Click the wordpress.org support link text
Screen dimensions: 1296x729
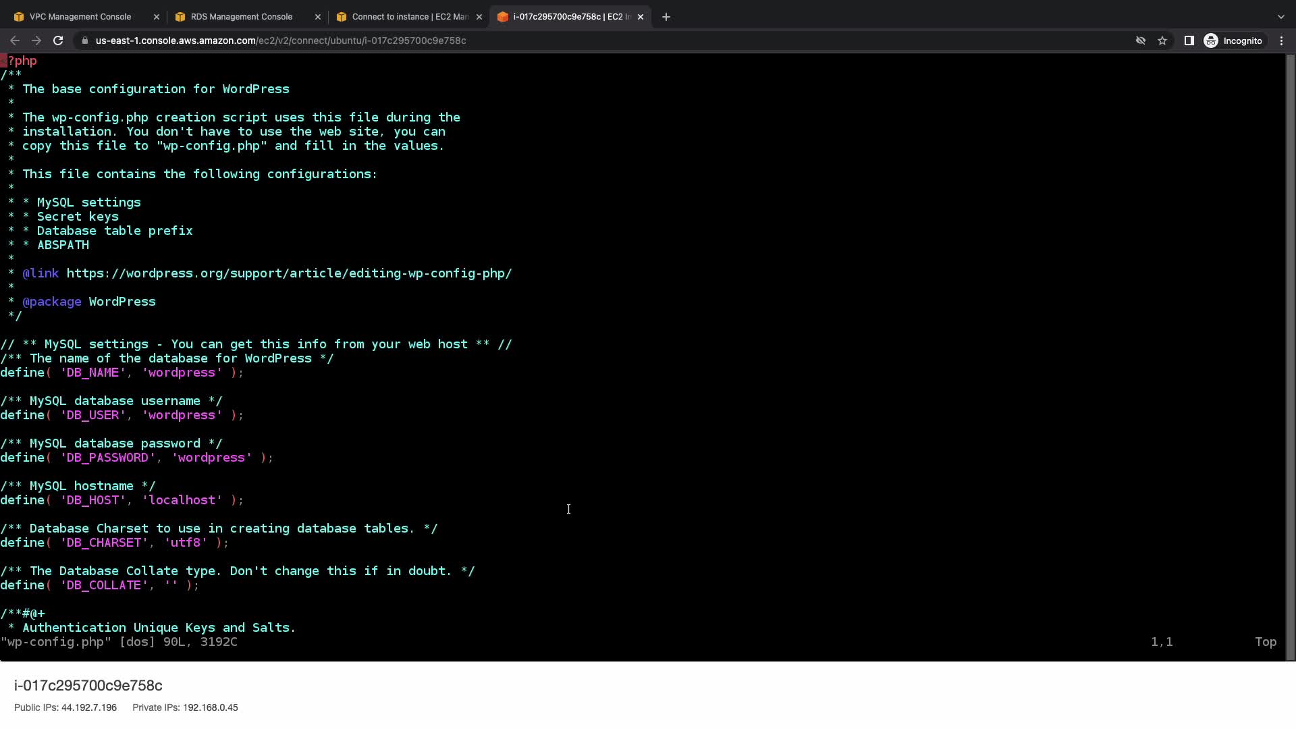click(x=289, y=273)
